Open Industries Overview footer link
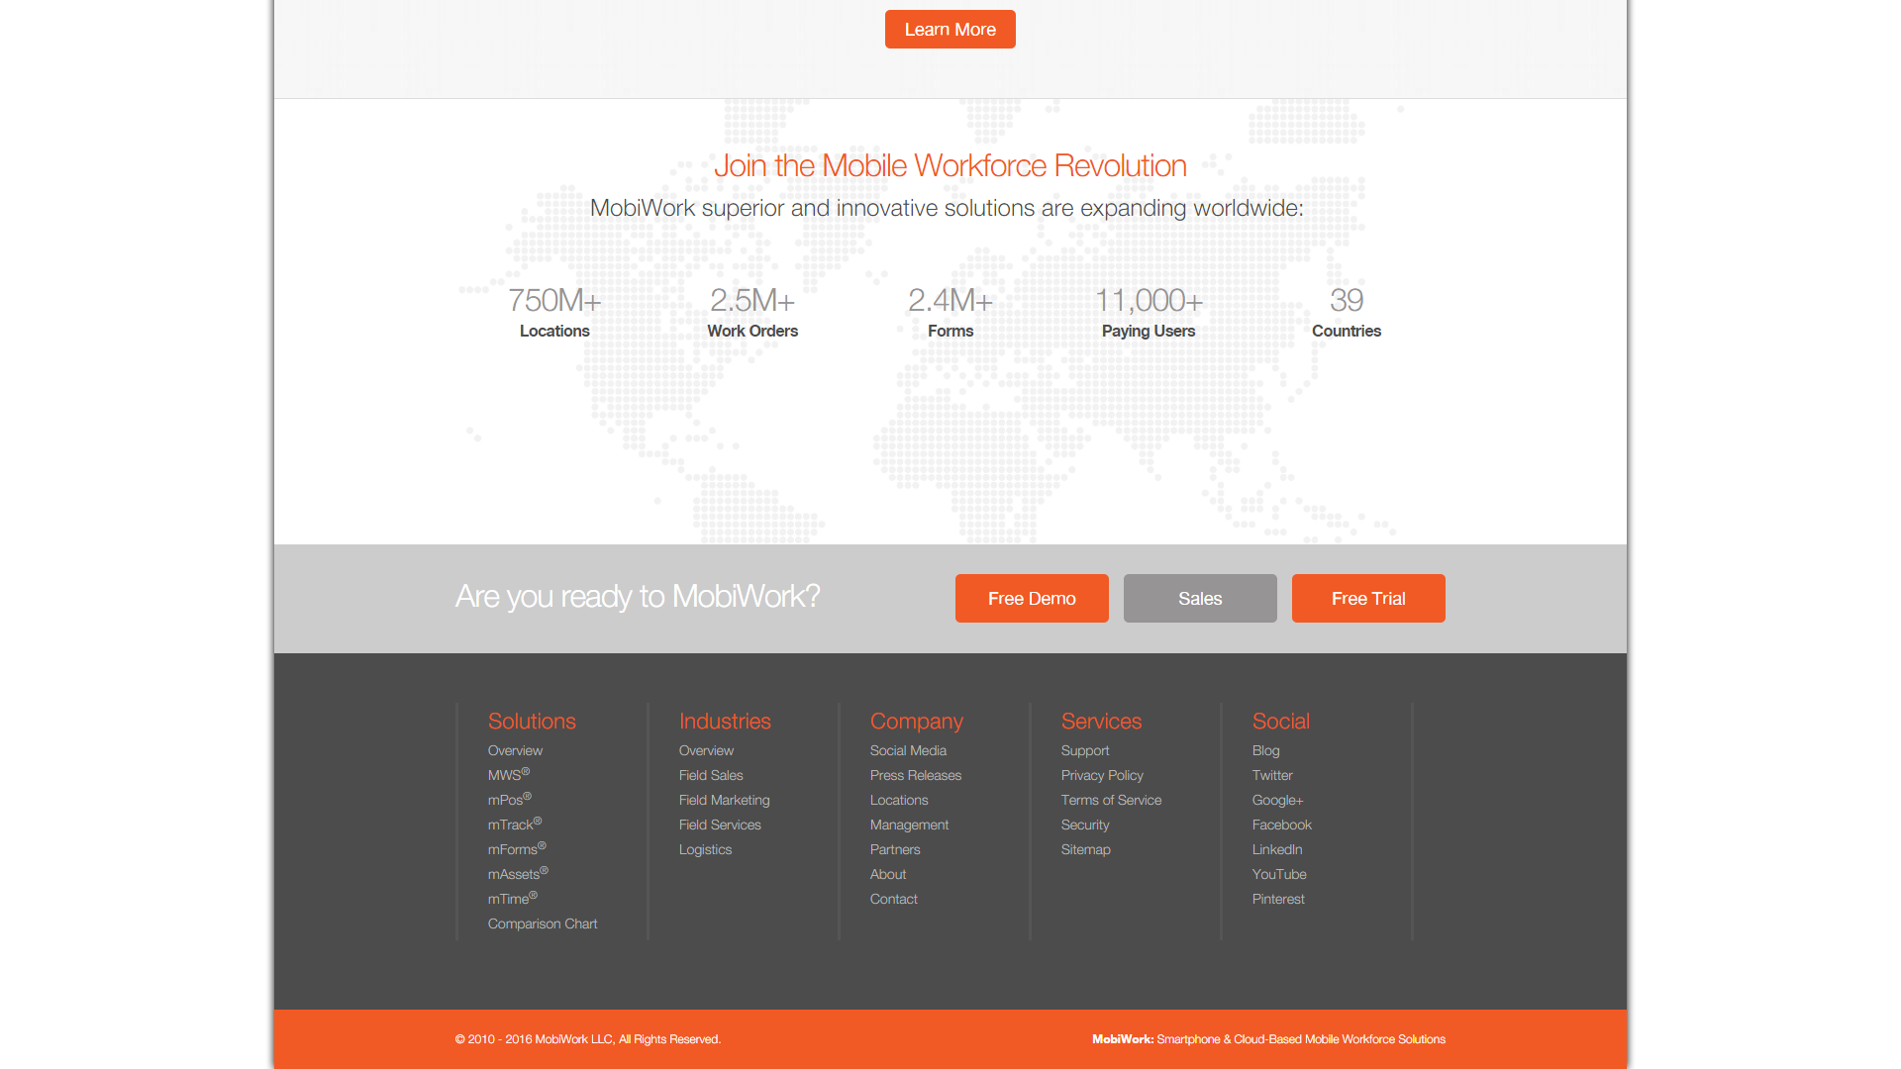The width and height of the screenshot is (1901, 1069). pos(706,750)
